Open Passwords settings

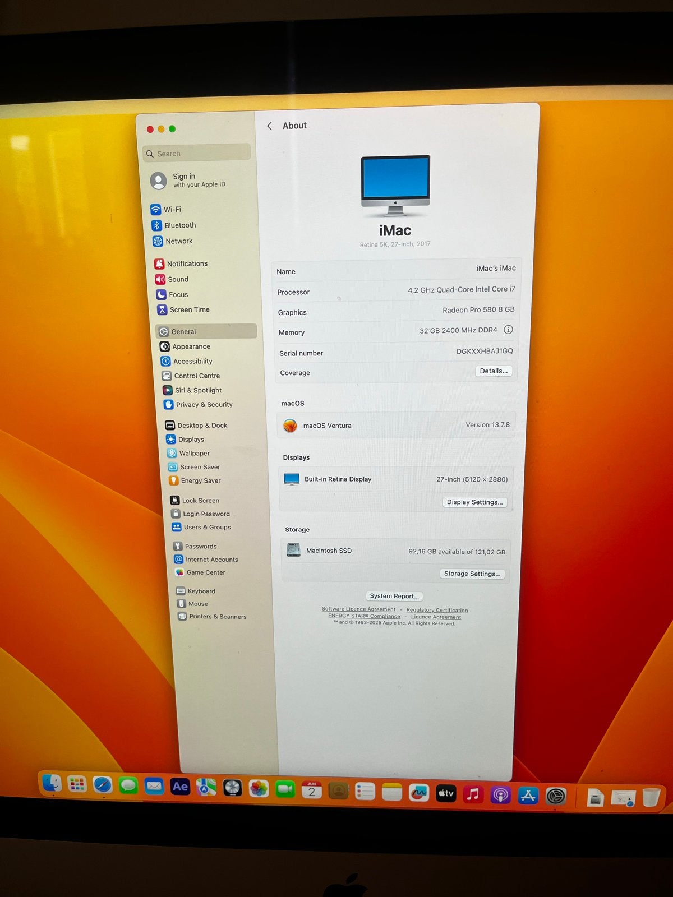coord(195,546)
